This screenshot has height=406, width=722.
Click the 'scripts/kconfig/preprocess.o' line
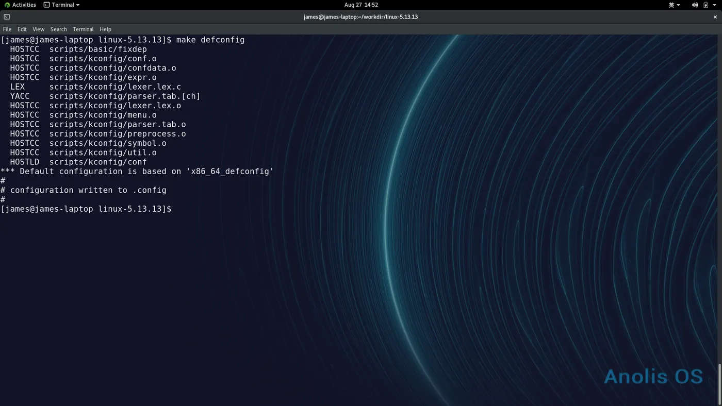pyautogui.click(x=118, y=134)
